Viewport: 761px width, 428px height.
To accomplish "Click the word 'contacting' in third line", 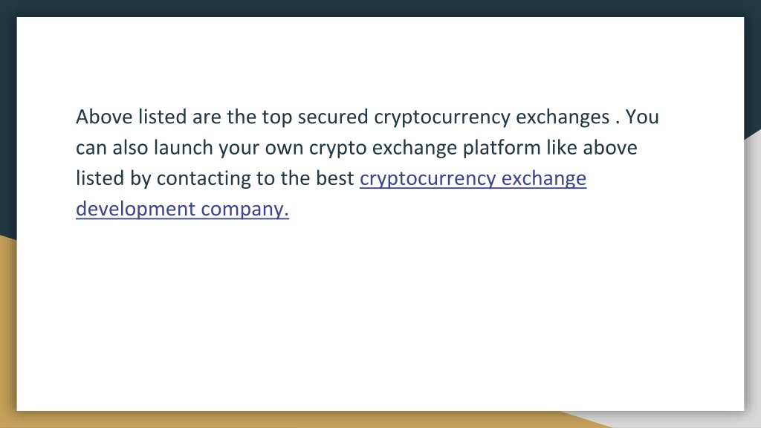I will click(204, 179).
